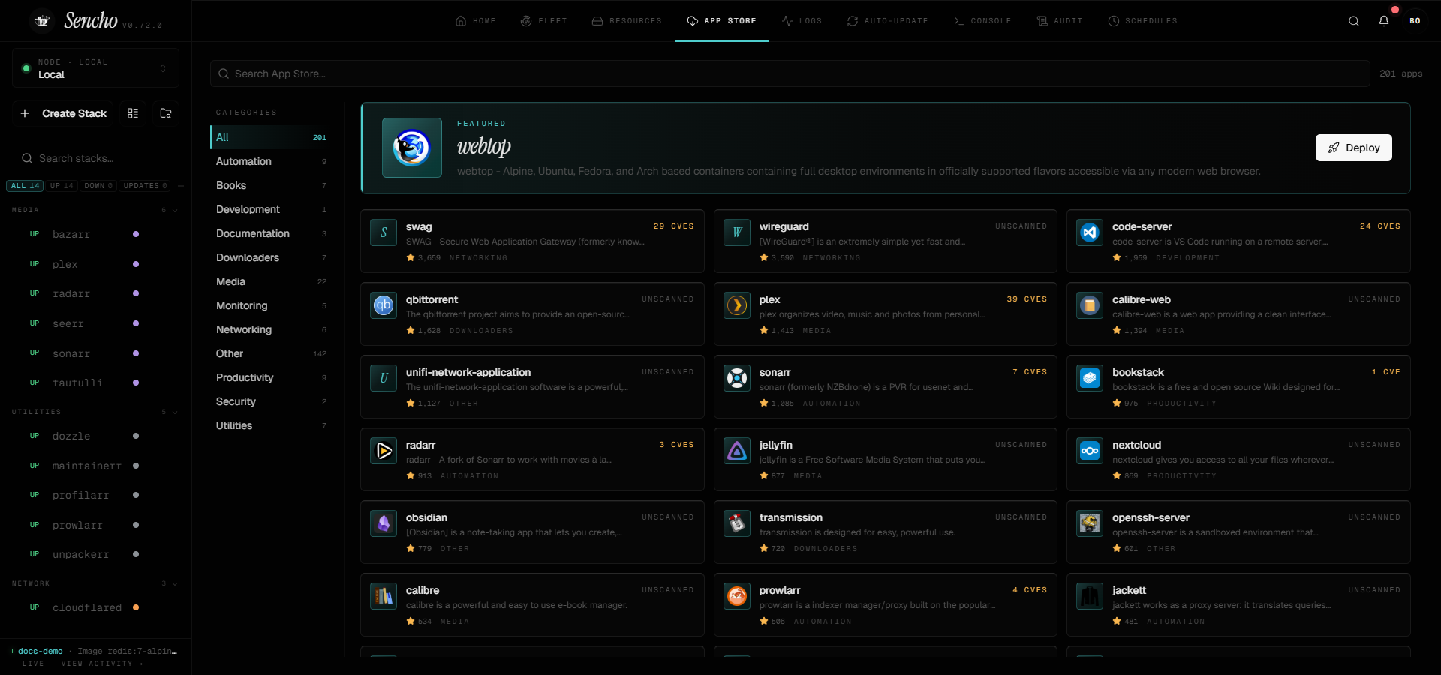Click the calibre app icon
1441x675 pixels.
384,596
